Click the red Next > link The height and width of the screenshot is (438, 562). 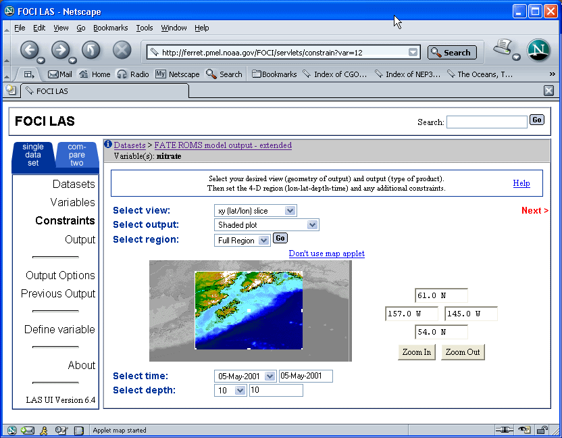534,211
